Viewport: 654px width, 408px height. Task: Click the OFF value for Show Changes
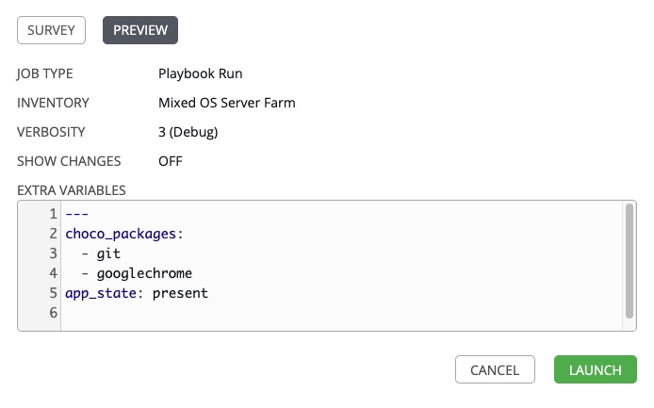point(171,161)
